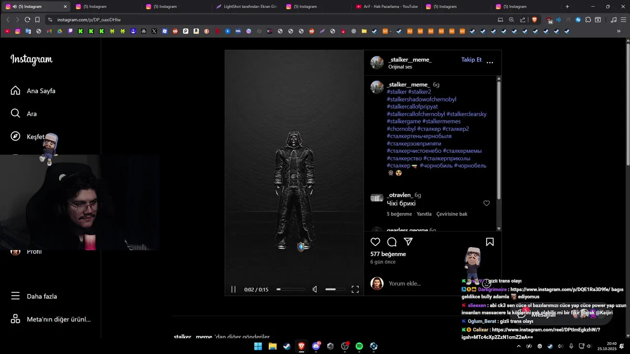Open Discord from taskbar
Screen dimensions: 630x354
click(x=316, y=346)
